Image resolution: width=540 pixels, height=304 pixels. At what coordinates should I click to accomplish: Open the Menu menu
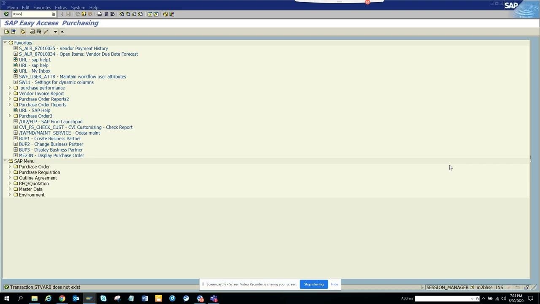click(x=12, y=8)
